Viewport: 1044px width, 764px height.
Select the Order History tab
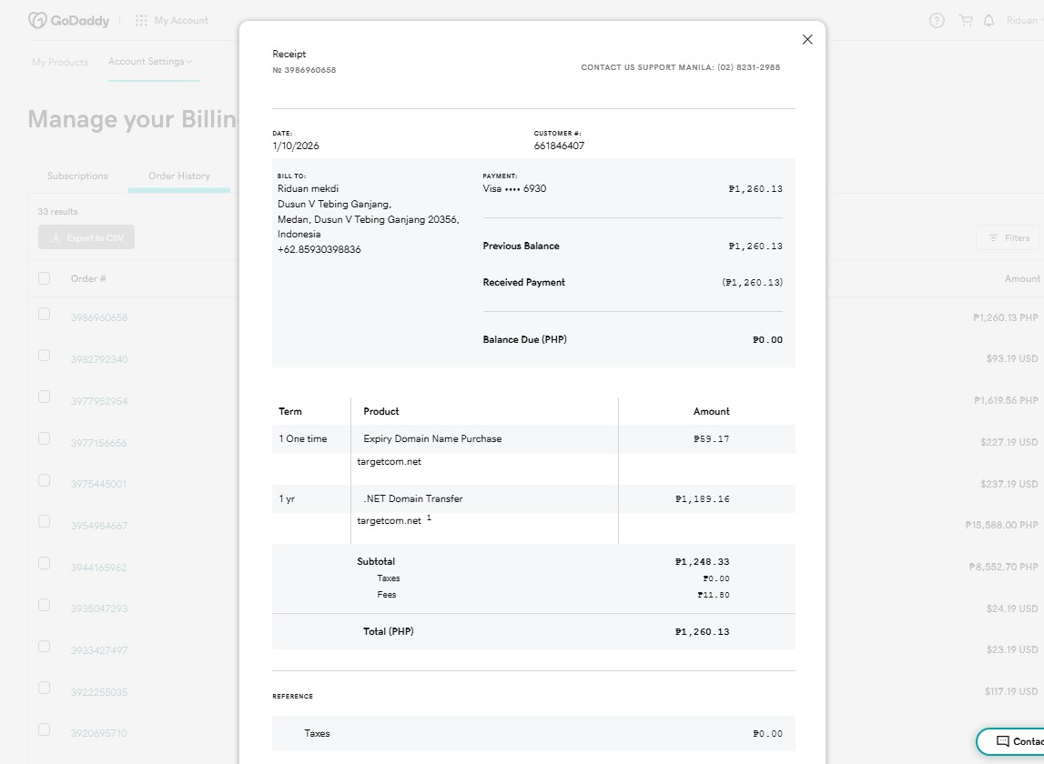(179, 176)
